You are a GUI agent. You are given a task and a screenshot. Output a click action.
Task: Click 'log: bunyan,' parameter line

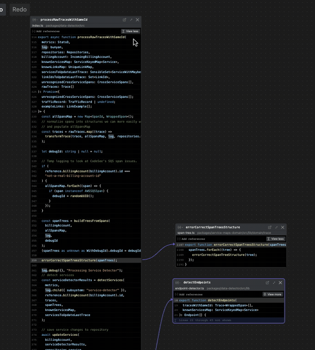[86, 47]
